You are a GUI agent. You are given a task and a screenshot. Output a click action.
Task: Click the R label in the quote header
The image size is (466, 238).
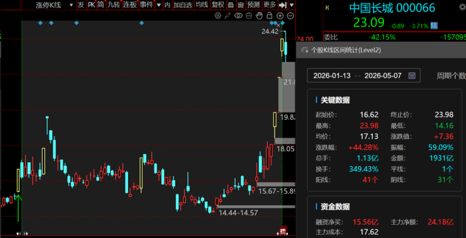pos(328,8)
